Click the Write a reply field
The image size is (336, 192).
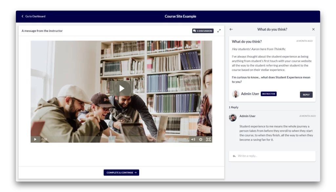point(272,156)
